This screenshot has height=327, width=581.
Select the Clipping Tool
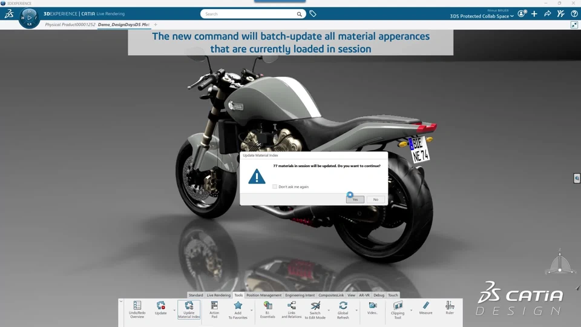coord(398,310)
